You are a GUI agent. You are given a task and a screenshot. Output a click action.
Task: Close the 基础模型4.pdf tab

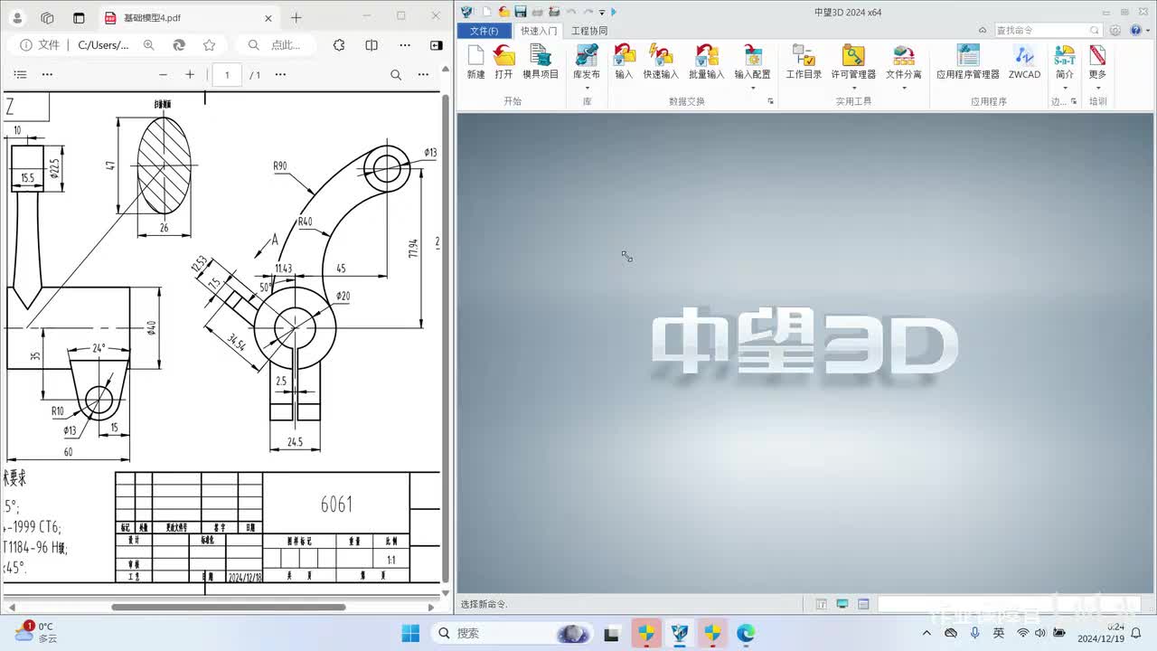pyautogui.click(x=268, y=17)
